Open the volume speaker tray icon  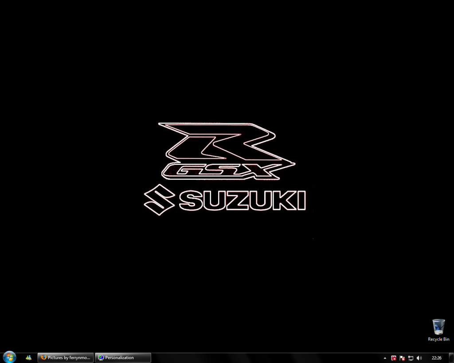419,358
